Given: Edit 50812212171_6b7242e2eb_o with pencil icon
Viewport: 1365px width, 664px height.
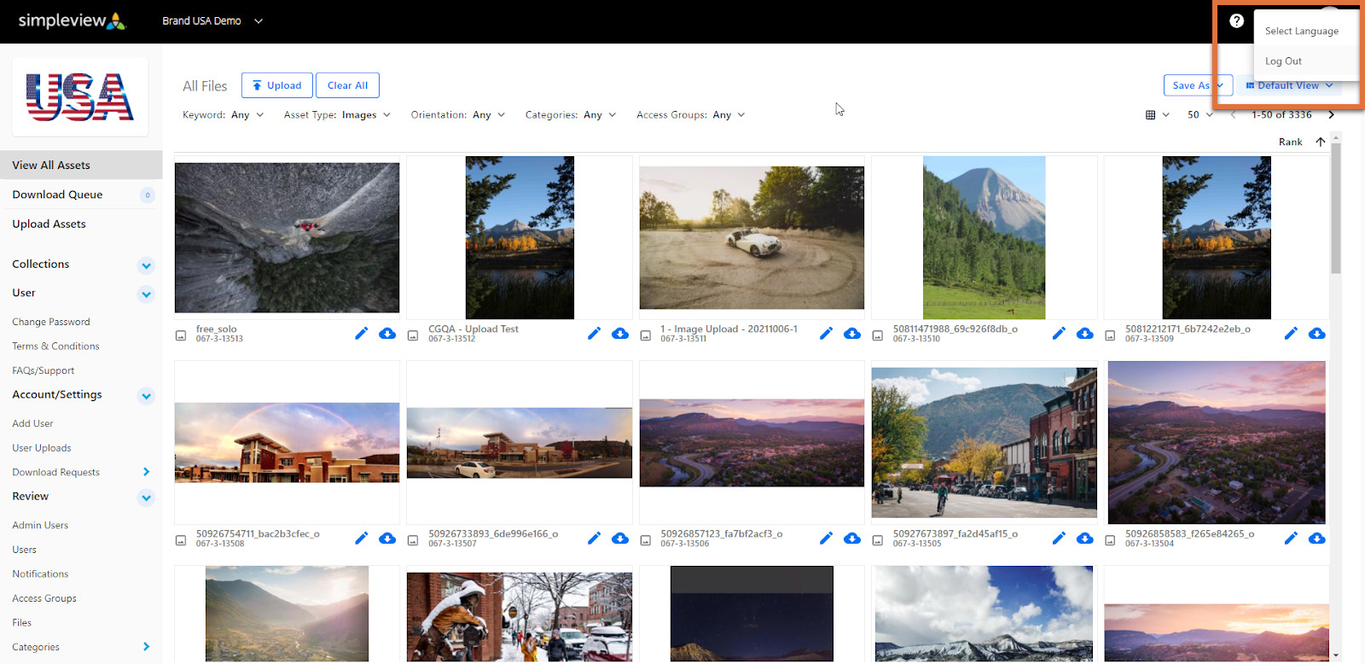Looking at the screenshot, I should tap(1291, 334).
